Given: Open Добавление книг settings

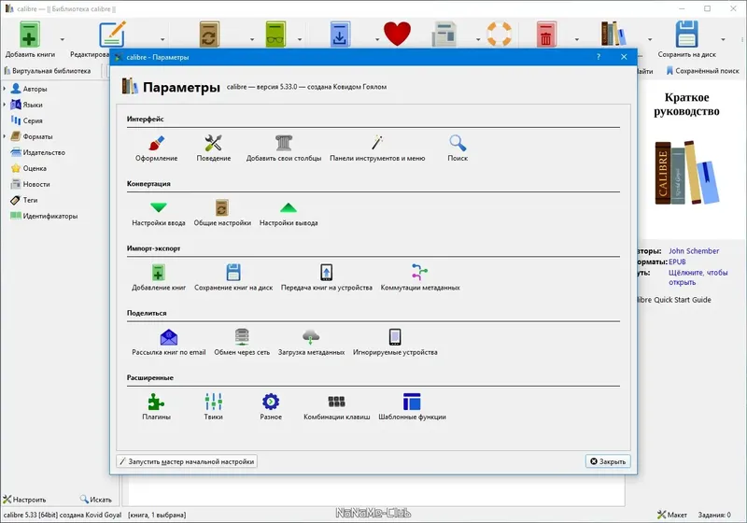Looking at the screenshot, I should 159,277.
